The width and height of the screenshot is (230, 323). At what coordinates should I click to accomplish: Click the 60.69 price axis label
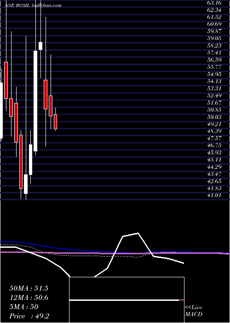point(214,24)
